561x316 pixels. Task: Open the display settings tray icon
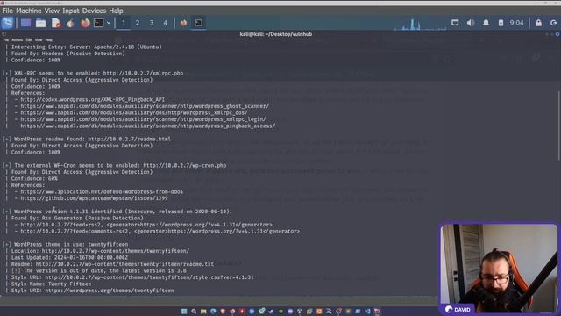[x=455, y=23]
